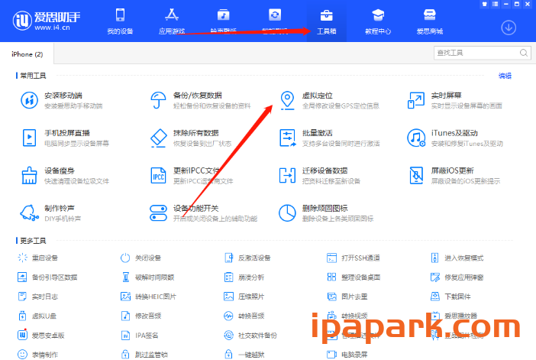Viewport: 536px width, 360px height.
Task: Launch 手机投屏直播 (Screen Cast Live)
Action: [x=65, y=138]
